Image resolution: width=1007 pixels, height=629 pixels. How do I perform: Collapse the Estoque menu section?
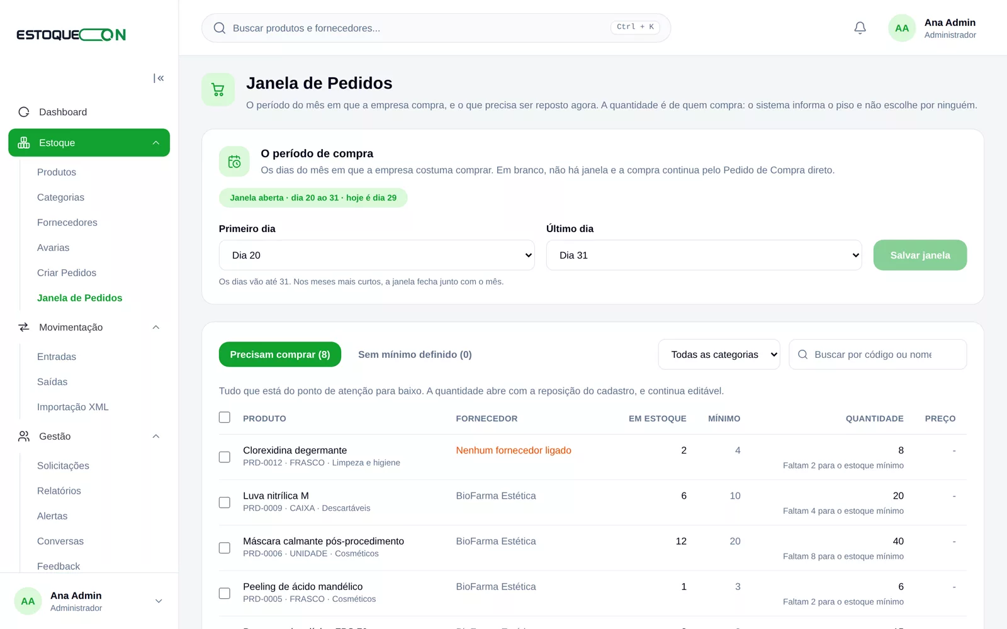pos(156,143)
